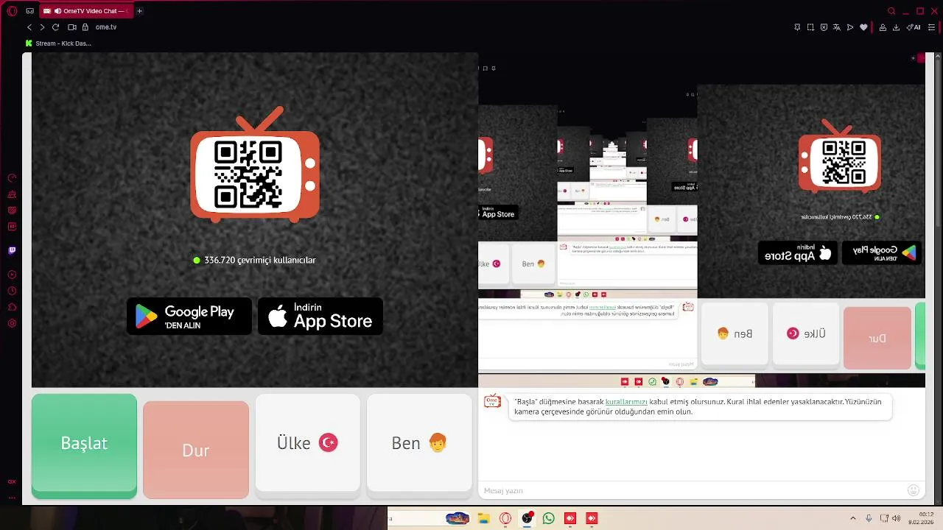Focus the Mesaj yazın message field
This screenshot has height=530, width=943.
click(x=693, y=490)
